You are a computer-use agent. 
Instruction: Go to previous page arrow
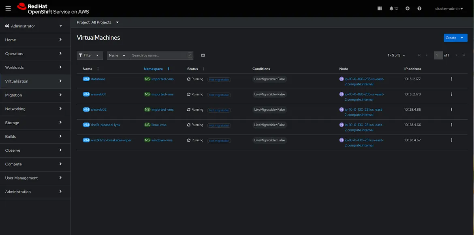(x=427, y=55)
